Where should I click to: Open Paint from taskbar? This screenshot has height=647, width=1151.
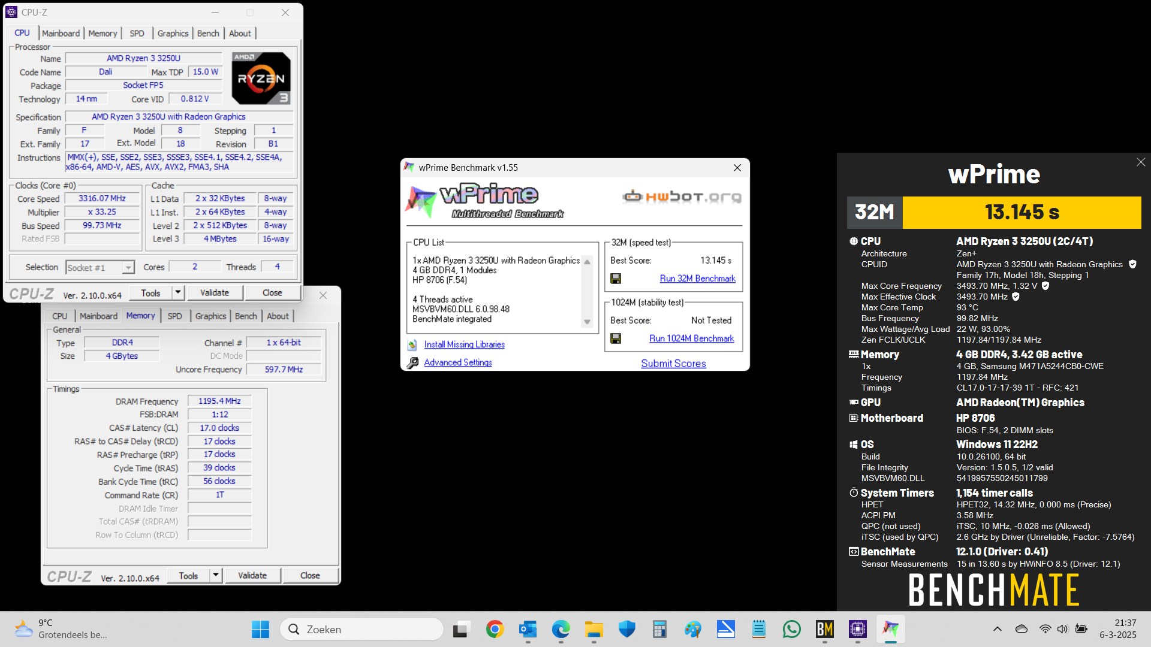692,629
